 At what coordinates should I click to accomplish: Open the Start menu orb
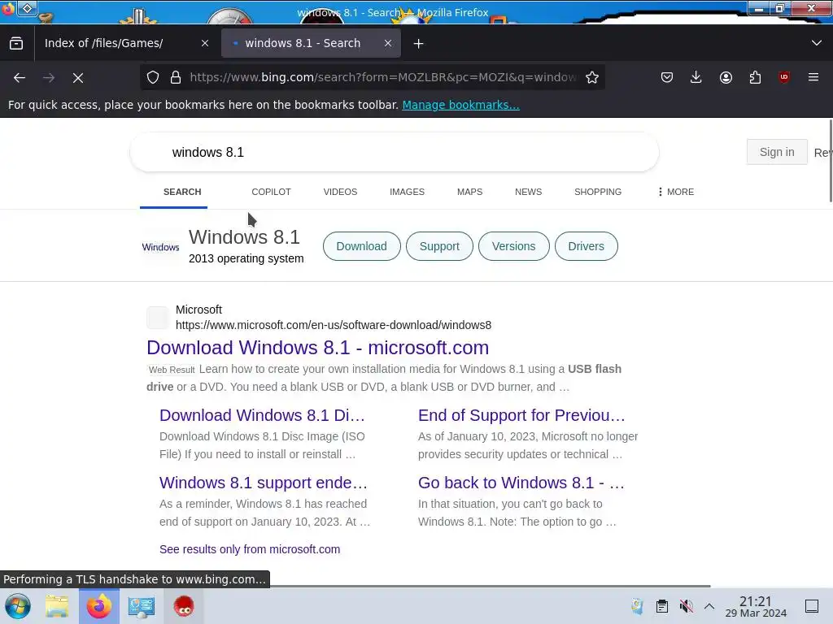18,606
